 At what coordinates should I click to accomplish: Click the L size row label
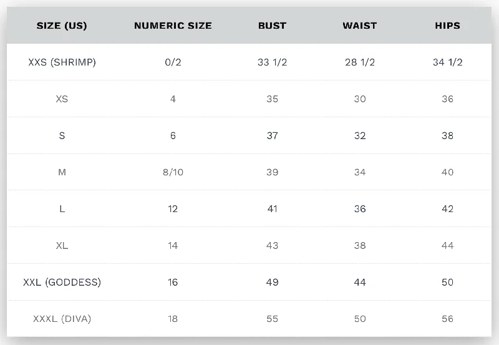62,209
